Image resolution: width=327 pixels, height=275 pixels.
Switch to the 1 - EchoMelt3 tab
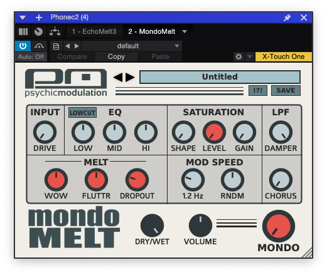[94, 31]
